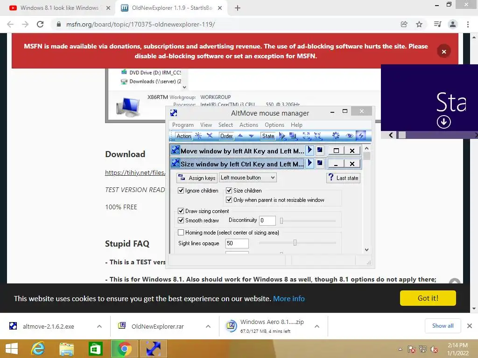Click the lightning bolt icon in AltMove toolbar

click(361, 136)
